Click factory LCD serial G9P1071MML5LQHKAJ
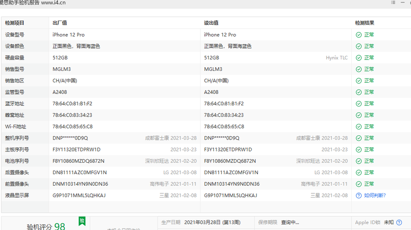Screen dimensions: 411x230 [x=79, y=195]
